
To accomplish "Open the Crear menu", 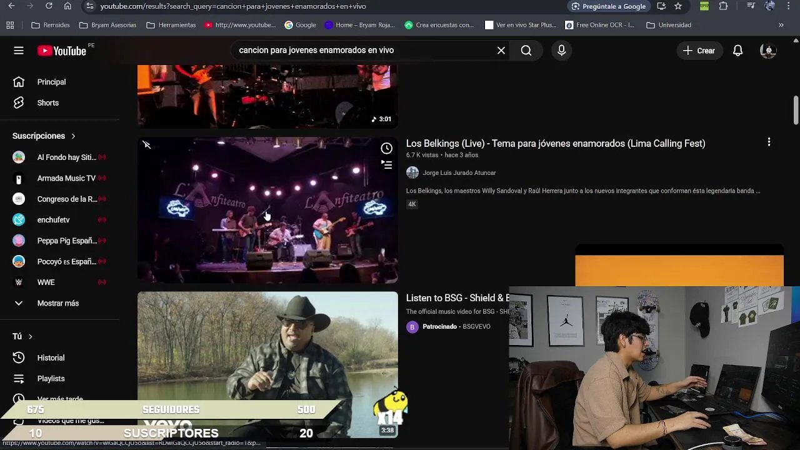I will 699,51.
